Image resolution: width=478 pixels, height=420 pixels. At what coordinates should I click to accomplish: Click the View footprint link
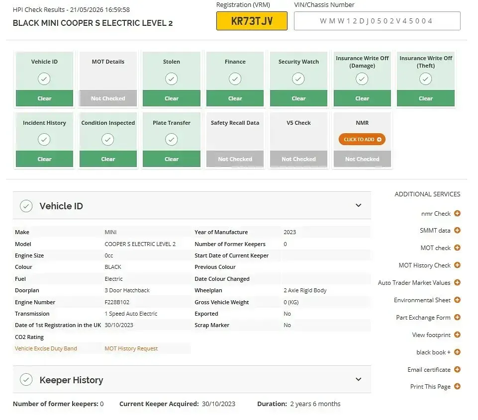coord(431,335)
